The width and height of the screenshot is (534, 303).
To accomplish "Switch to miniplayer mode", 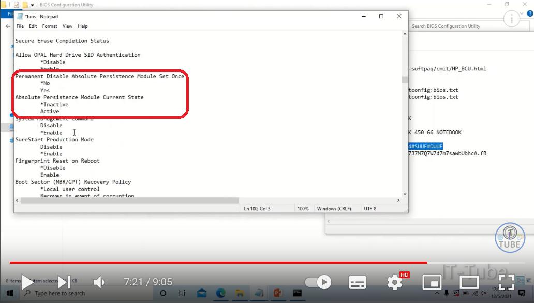I will point(432,282).
